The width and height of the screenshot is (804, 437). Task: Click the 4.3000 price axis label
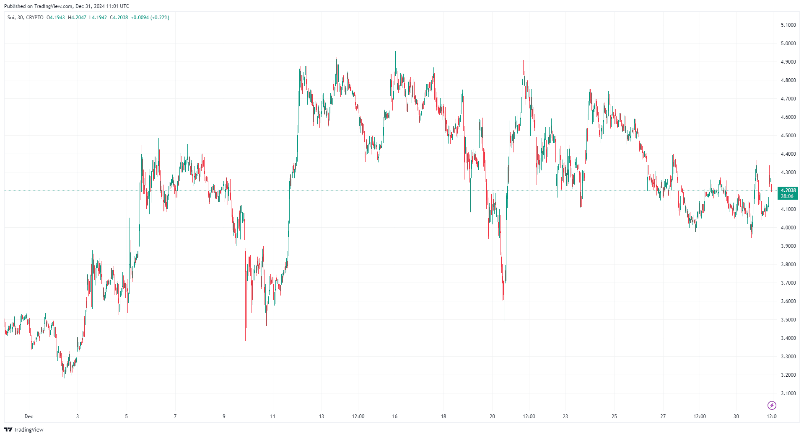pyautogui.click(x=788, y=172)
